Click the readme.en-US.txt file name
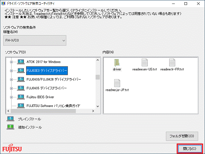Image resolution: width=205 pixels, height=154 pixels. point(145,69)
